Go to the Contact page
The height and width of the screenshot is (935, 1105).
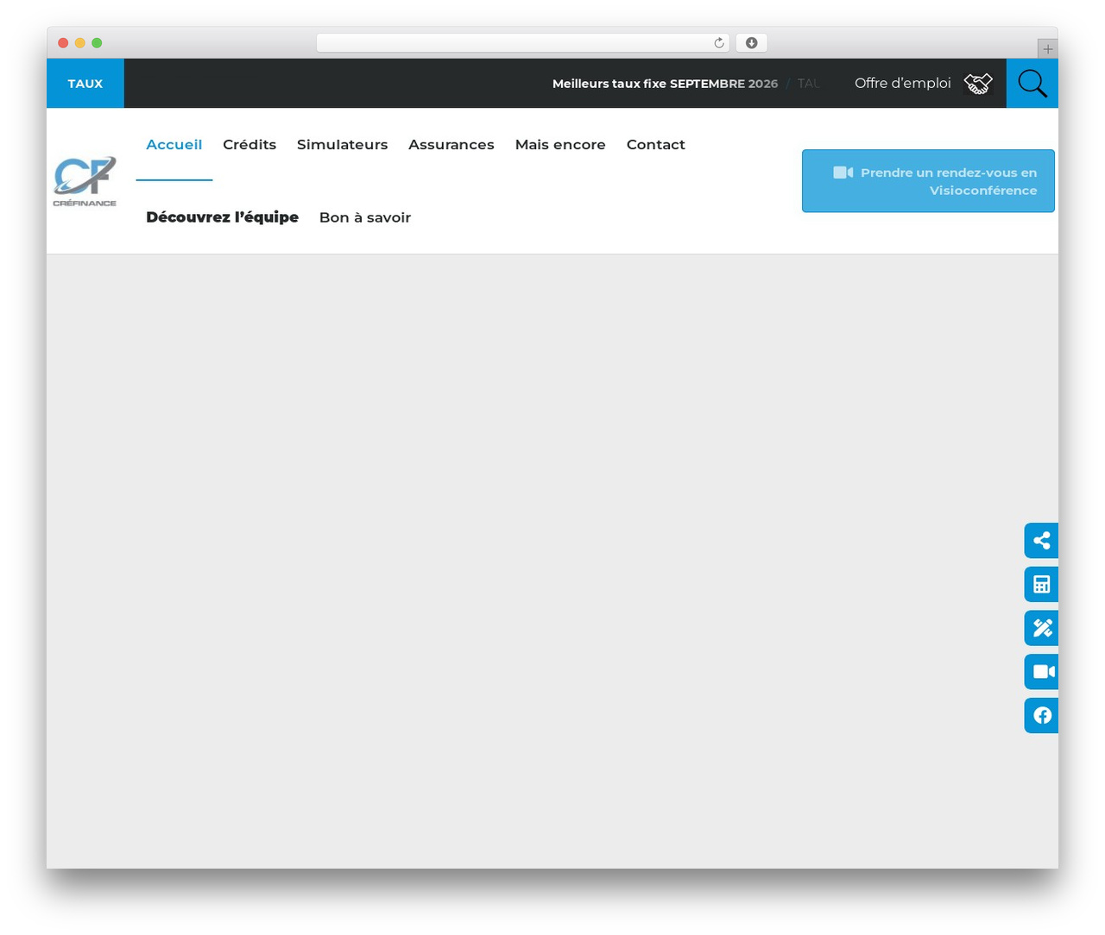pyautogui.click(x=656, y=144)
